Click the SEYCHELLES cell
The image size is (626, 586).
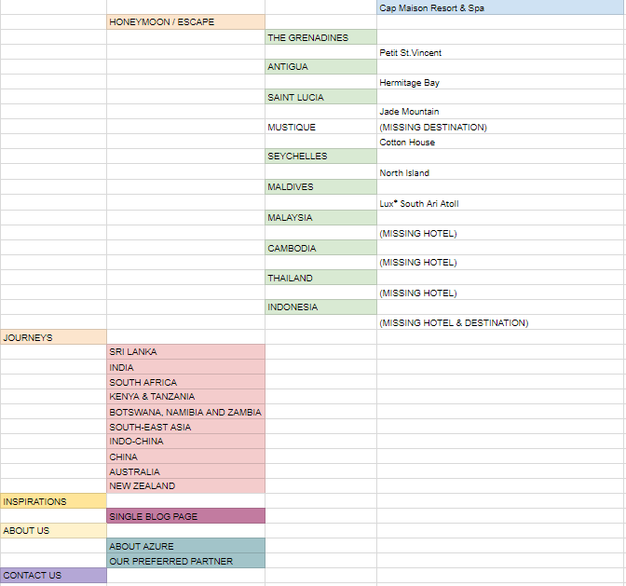tap(320, 157)
